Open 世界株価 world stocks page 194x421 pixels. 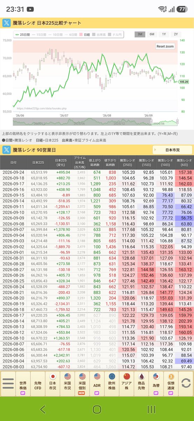(x=23, y=384)
